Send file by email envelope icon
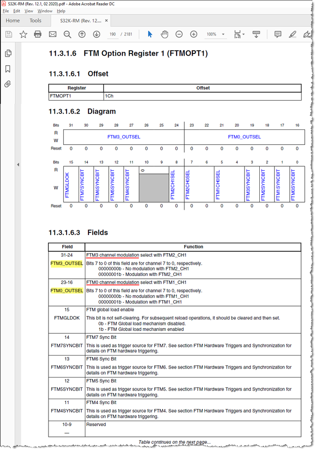The height and width of the screenshot is (449, 315). 53,34
